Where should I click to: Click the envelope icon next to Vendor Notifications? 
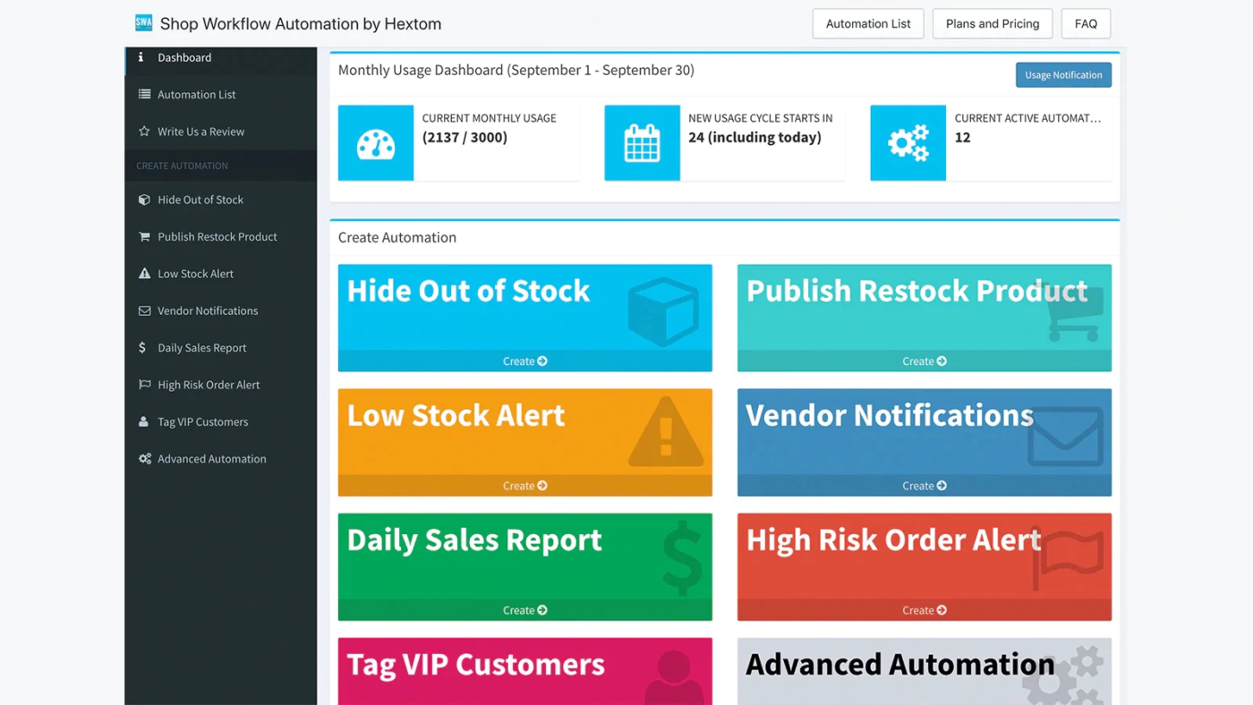[x=144, y=310]
